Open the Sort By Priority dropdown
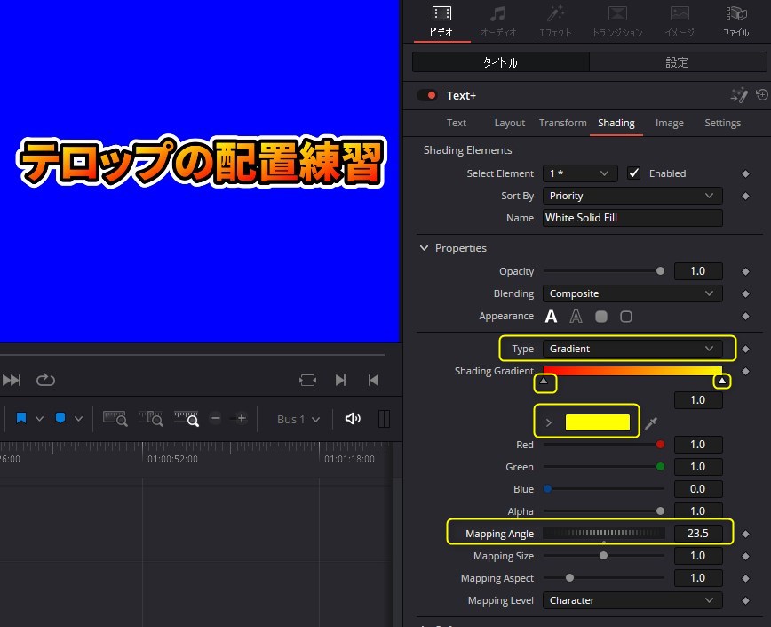The width and height of the screenshot is (771, 627). pyautogui.click(x=632, y=196)
